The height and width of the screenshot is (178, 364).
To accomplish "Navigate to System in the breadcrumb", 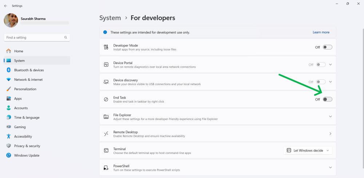I will 110,18.
